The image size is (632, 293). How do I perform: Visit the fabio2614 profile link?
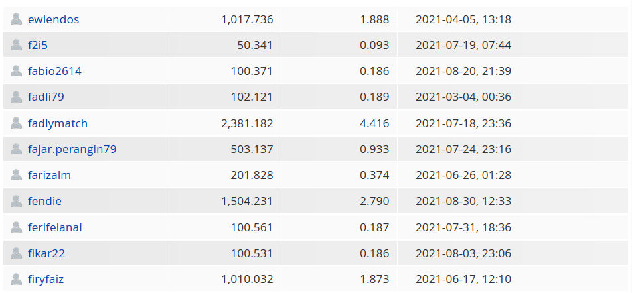[54, 71]
